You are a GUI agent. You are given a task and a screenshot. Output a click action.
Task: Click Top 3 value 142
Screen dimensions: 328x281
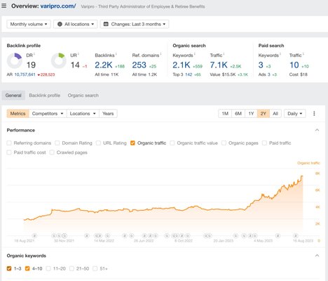pos(189,74)
